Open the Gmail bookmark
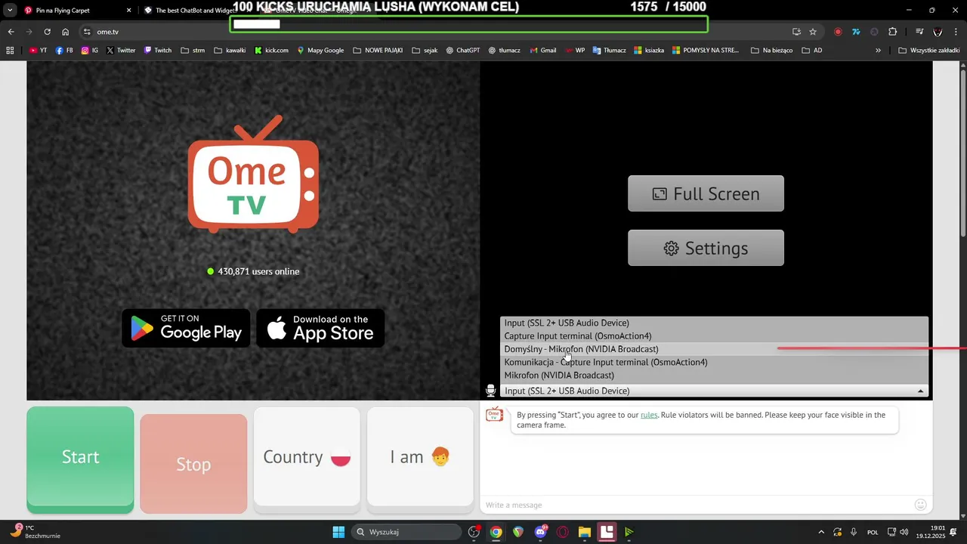 tap(542, 51)
